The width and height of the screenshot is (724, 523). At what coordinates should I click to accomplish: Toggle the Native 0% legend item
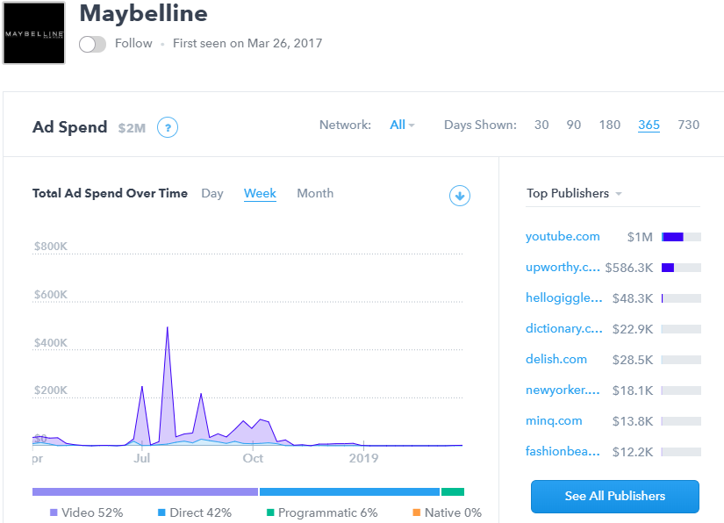[447, 512]
